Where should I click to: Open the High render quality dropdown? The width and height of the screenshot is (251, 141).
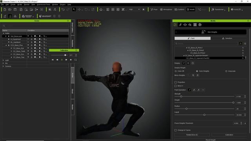(134, 9)
